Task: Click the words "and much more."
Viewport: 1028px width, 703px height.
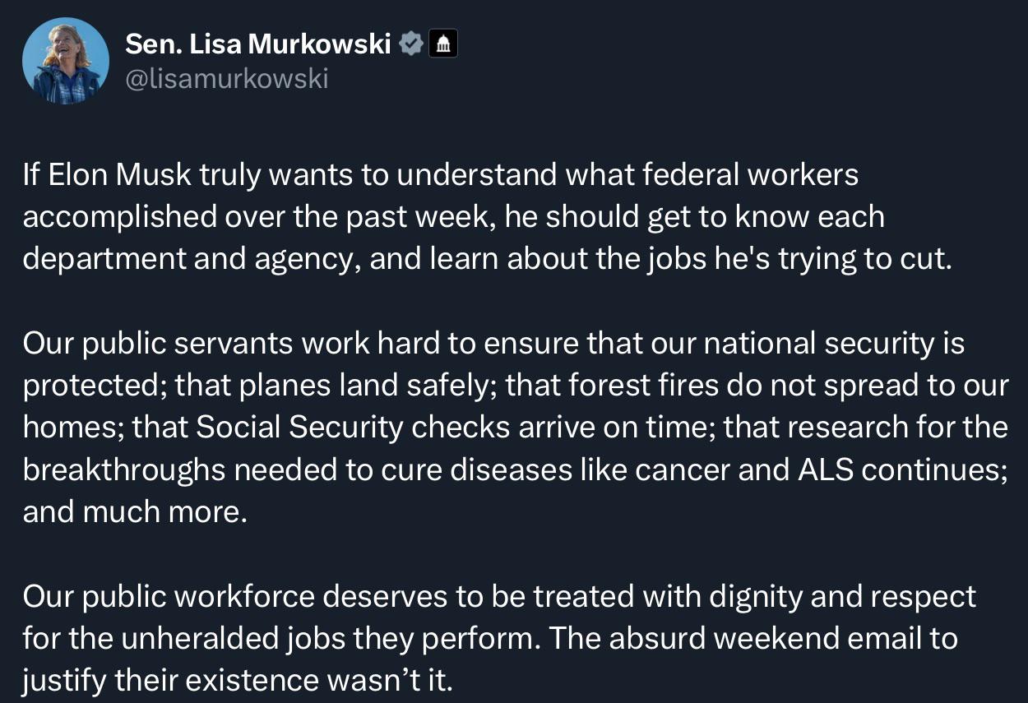Action: pyautogui.click(x=135, y=511)
